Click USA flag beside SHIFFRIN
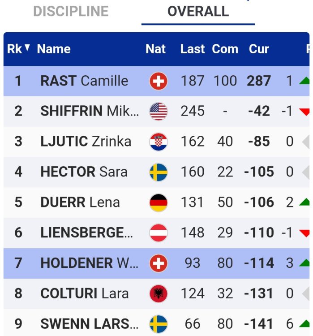 pos(158,112)
